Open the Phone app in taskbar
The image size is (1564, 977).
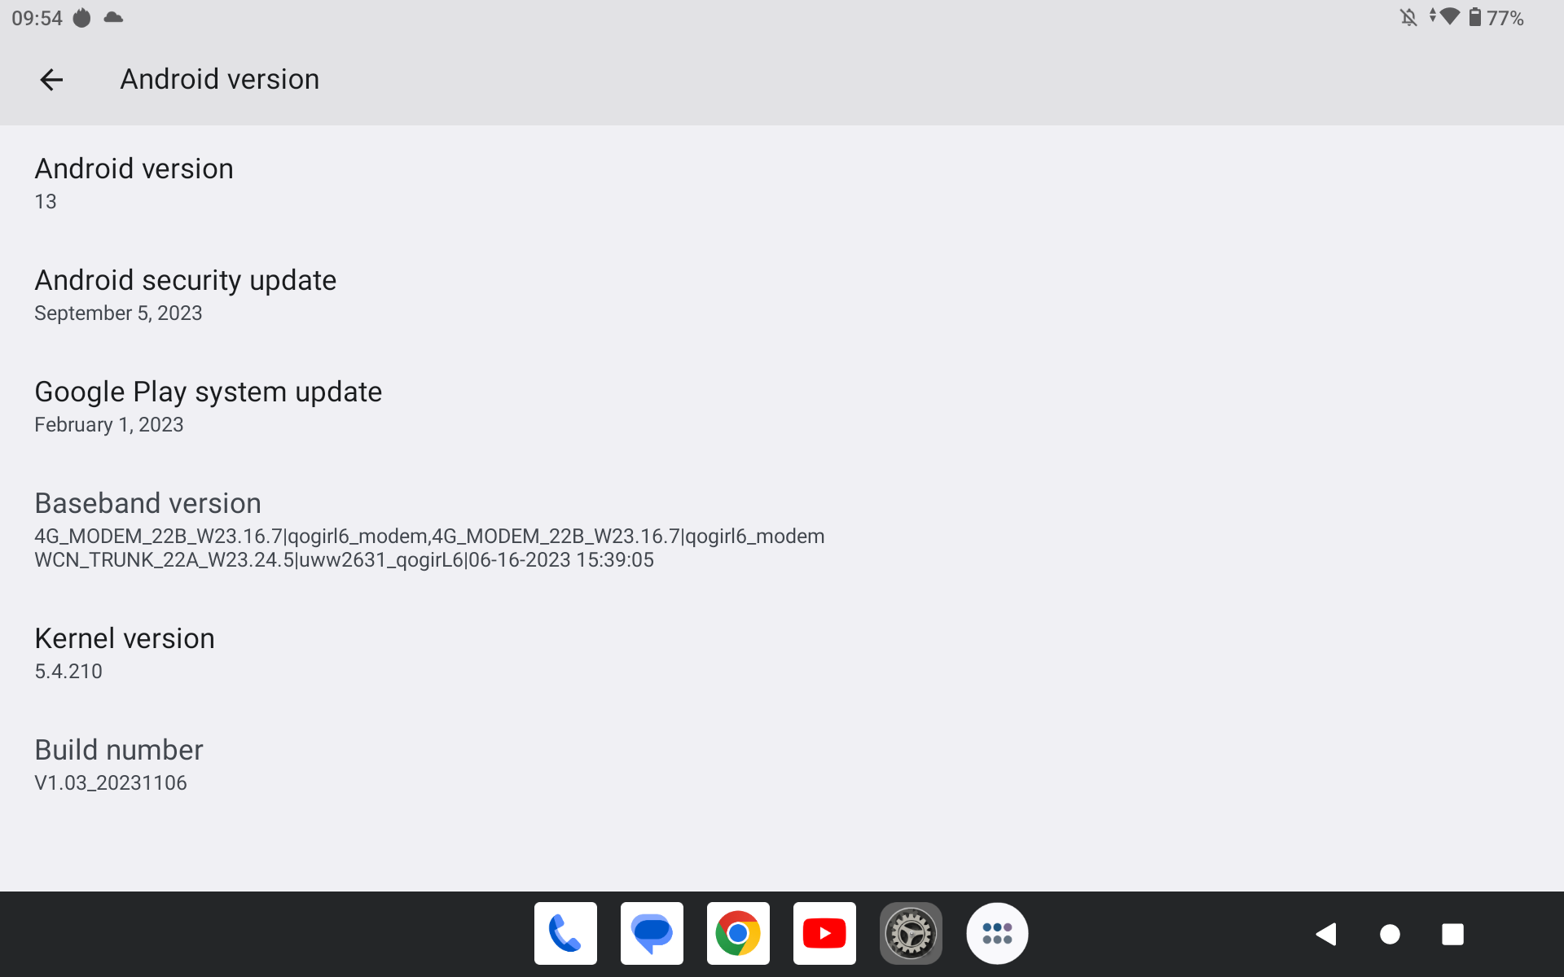pyautogui.click(x=565, y=933)
